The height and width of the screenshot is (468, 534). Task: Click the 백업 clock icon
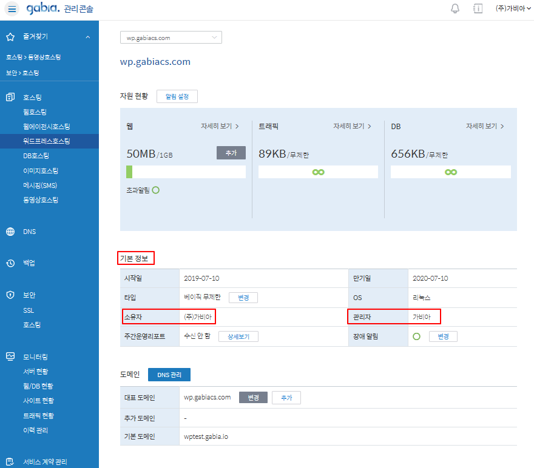tap(10, 263)
